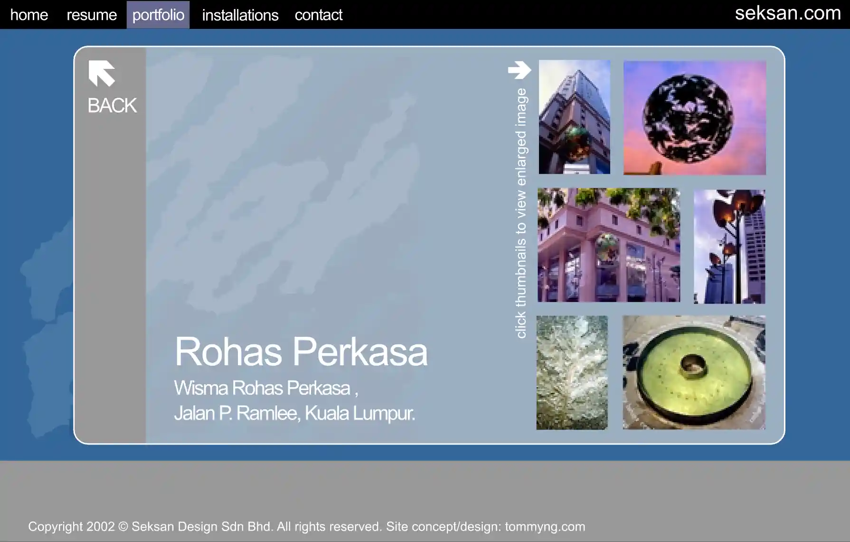
Task: Go to the resume page
Action: click(x=92, y=15)
